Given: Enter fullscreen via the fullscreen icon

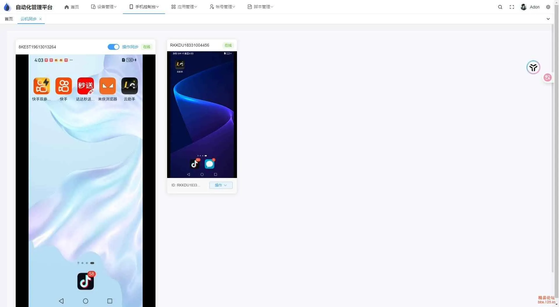Looking at the screenshot, I should 512,7.
